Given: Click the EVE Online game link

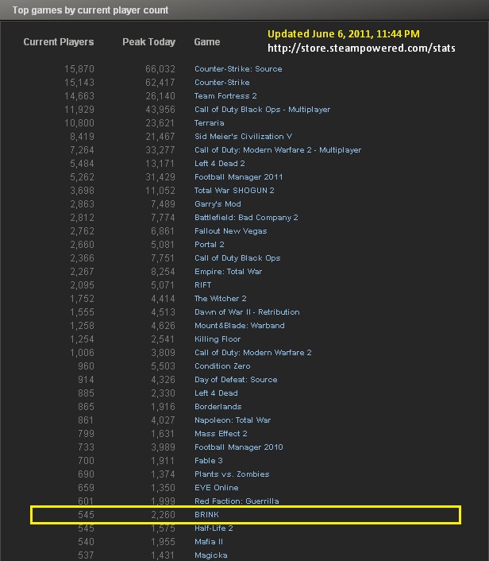Looking at the screenshot, I should (216, 488).
